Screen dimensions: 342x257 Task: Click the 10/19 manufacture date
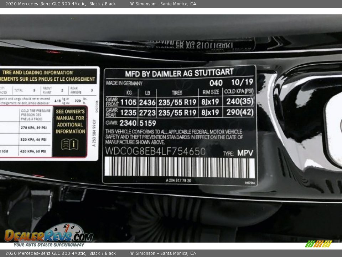[242, 82]
